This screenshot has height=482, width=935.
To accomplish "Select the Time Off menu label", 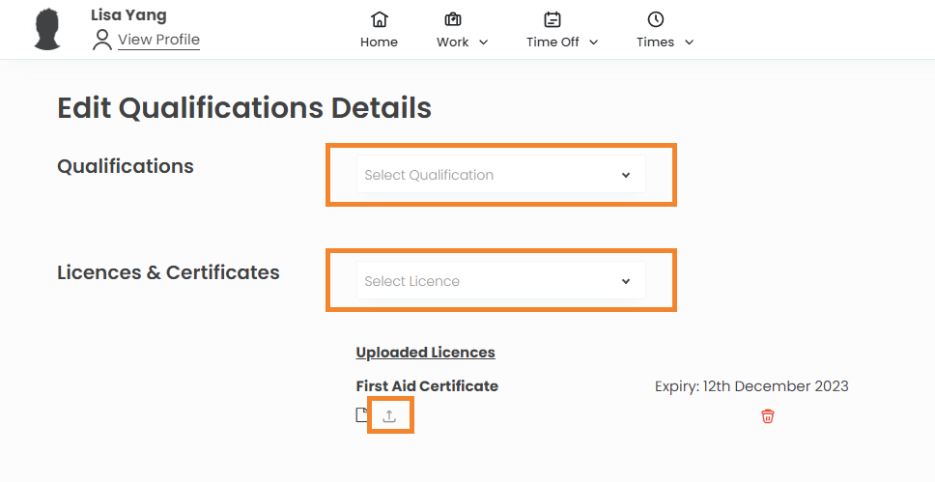I will click(x=552, y=43).
